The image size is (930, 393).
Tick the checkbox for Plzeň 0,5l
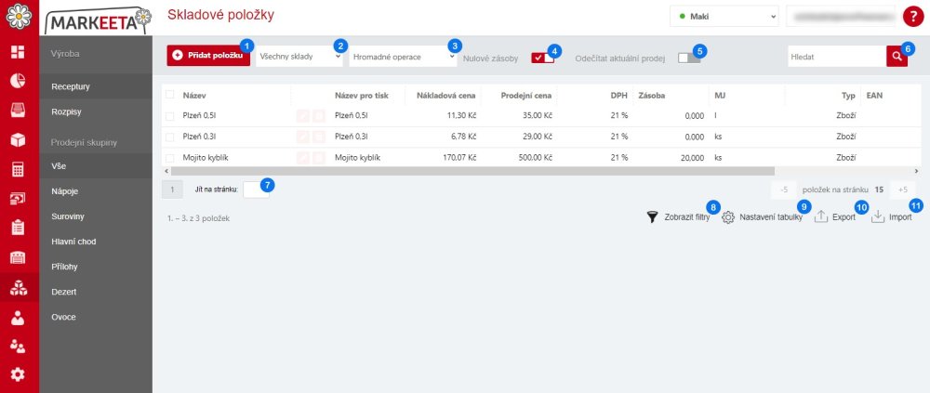pyautogui.click(x=170, y=116)
